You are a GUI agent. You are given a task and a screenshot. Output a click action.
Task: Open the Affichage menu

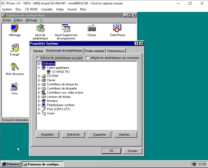[31, 20]
